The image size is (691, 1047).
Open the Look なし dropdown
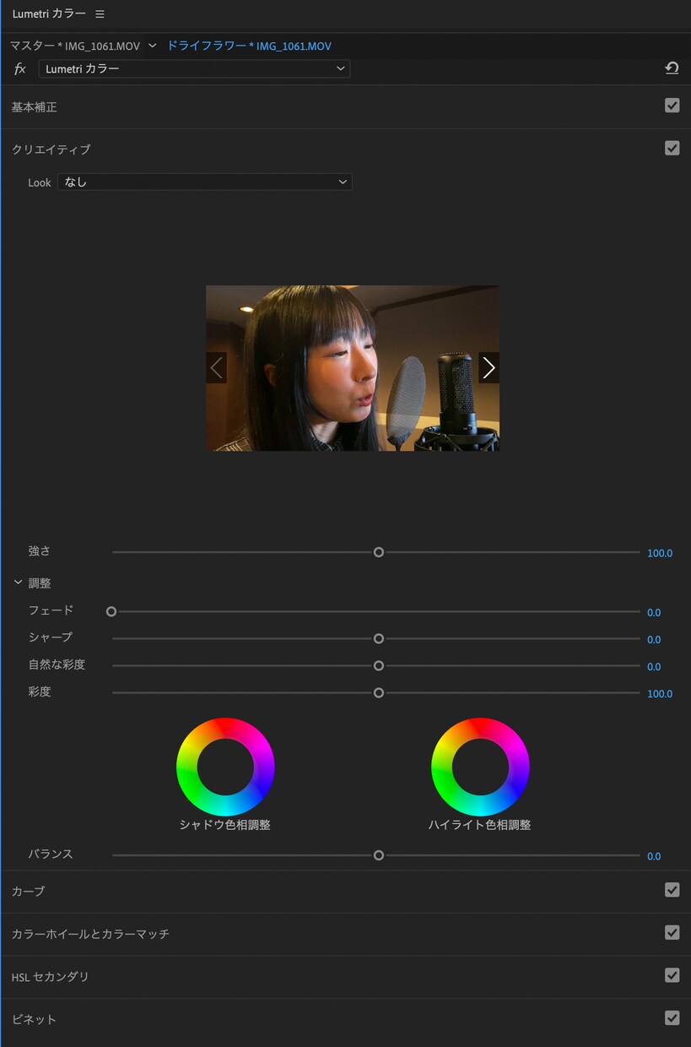pos(204,182)
